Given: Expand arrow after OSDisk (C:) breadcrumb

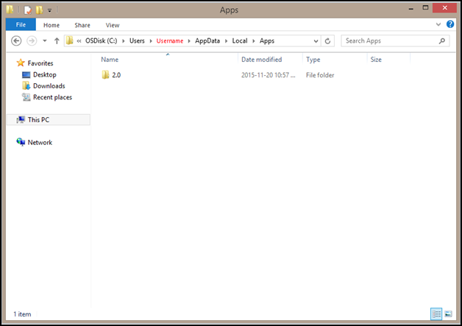Looking at the screenshot, I should point(123,41).
